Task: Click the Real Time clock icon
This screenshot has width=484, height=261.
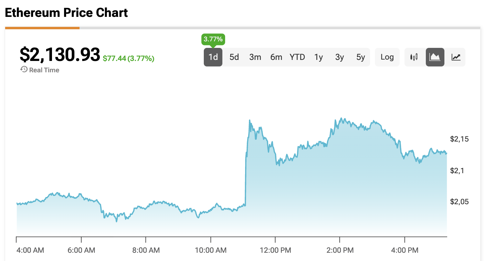Action: pos(24,70)
